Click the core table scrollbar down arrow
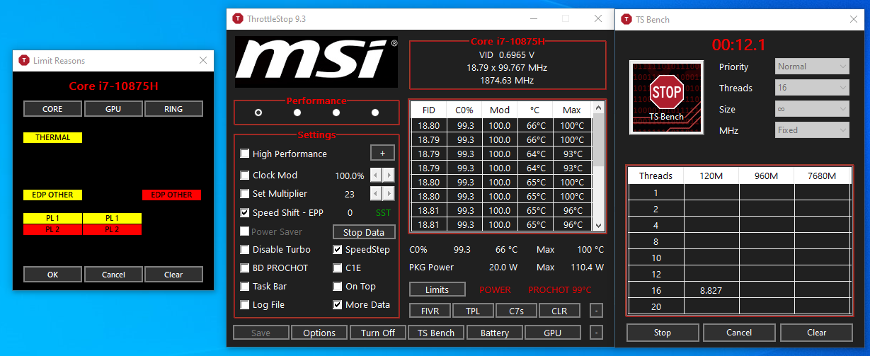Screen dimensions: 870x356 coord(599,225)
